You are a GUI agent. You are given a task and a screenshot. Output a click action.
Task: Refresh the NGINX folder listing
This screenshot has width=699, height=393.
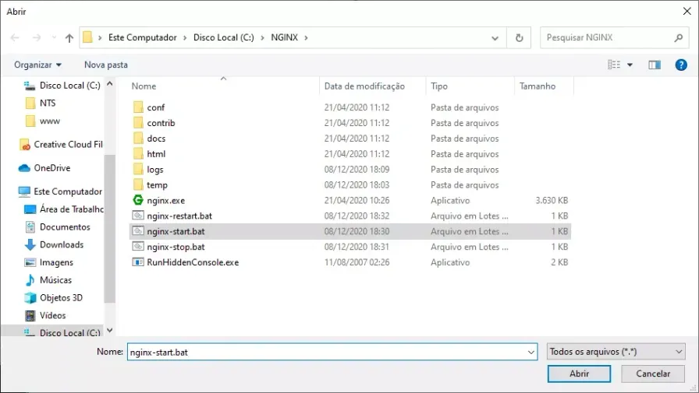click(519, 38)
